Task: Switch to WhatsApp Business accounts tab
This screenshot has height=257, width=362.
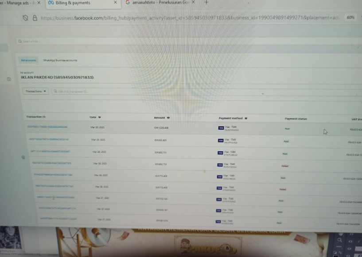Action: (x=60, y=60)
